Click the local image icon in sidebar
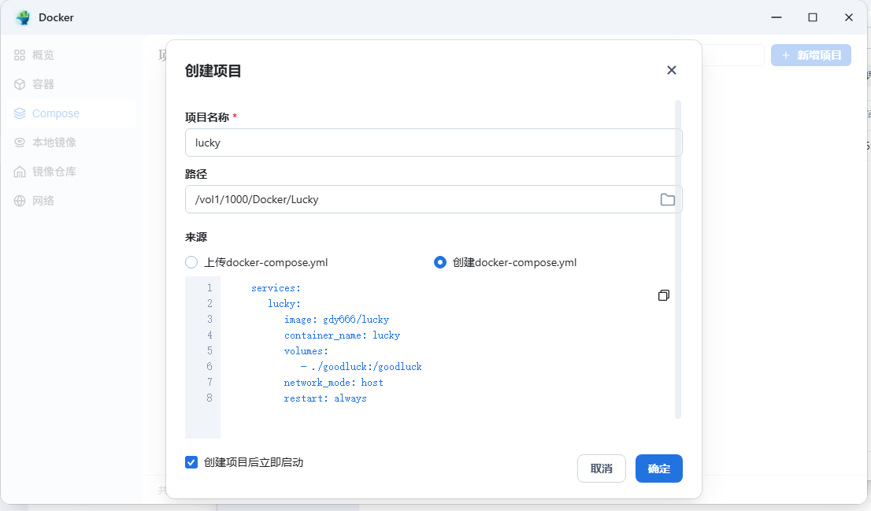The height and width of the screenshot is (511, 871). [x=20, y=143]
